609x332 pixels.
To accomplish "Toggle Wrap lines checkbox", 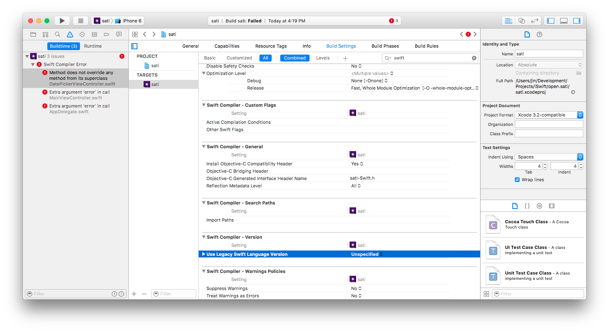I will click(517, 180).
